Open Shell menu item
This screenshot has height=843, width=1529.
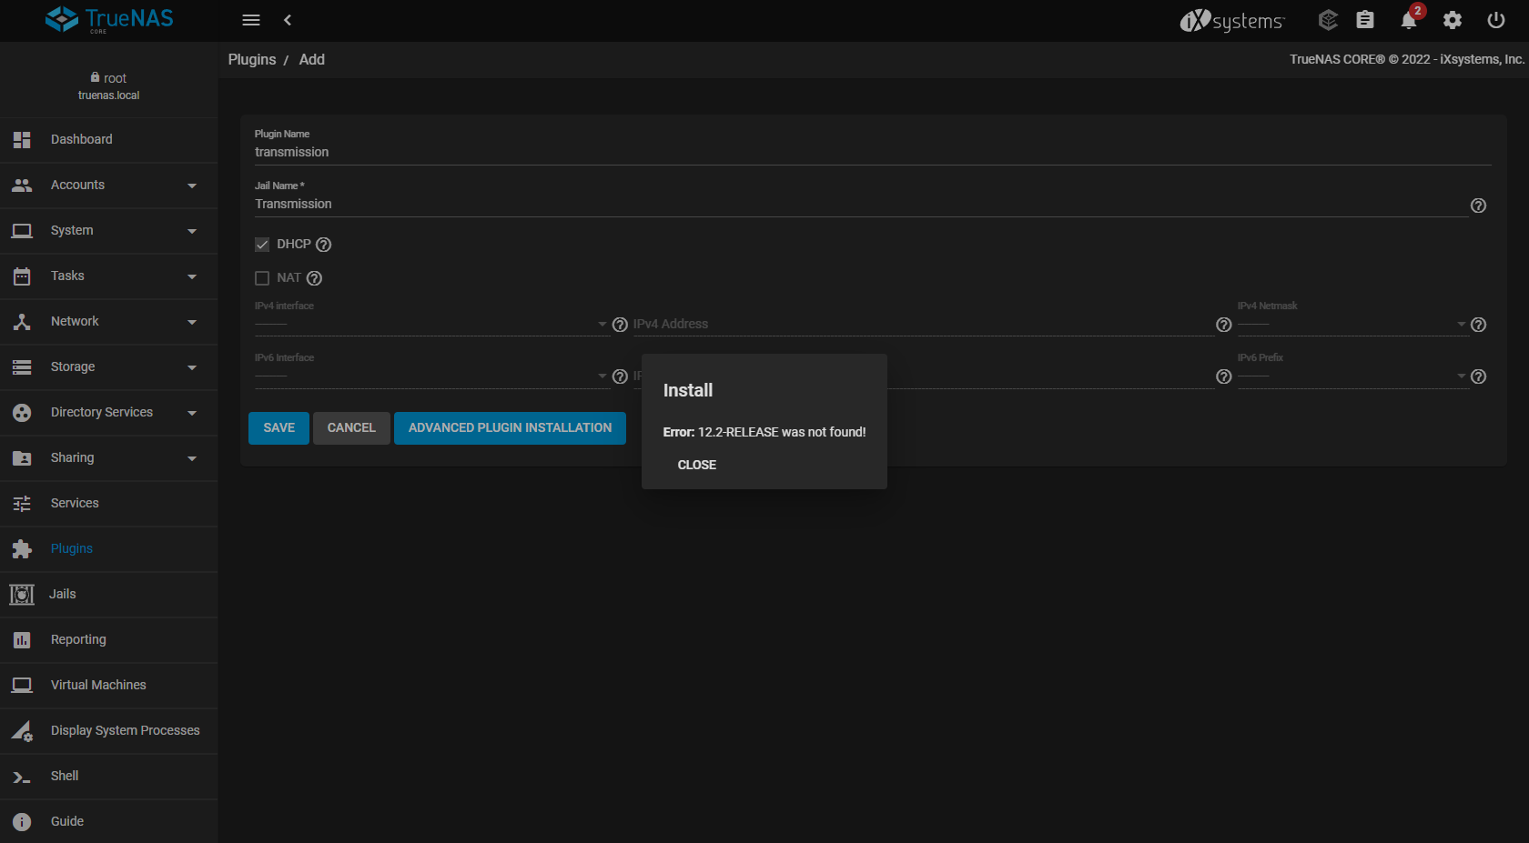tap(109, 777)
